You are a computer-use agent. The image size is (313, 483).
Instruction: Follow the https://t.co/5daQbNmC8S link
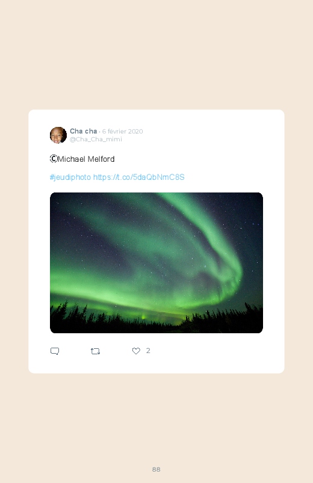tap(139, 177)
